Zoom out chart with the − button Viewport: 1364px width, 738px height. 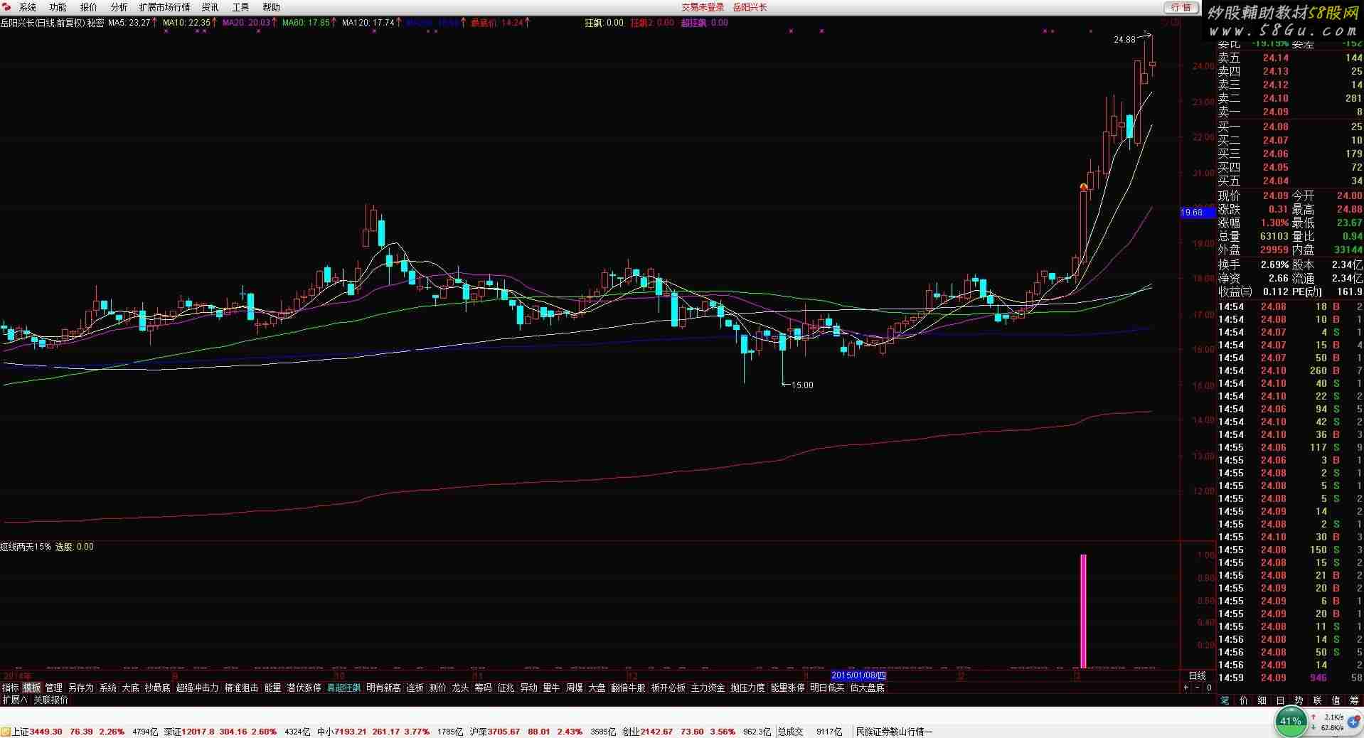(1198, 688)
